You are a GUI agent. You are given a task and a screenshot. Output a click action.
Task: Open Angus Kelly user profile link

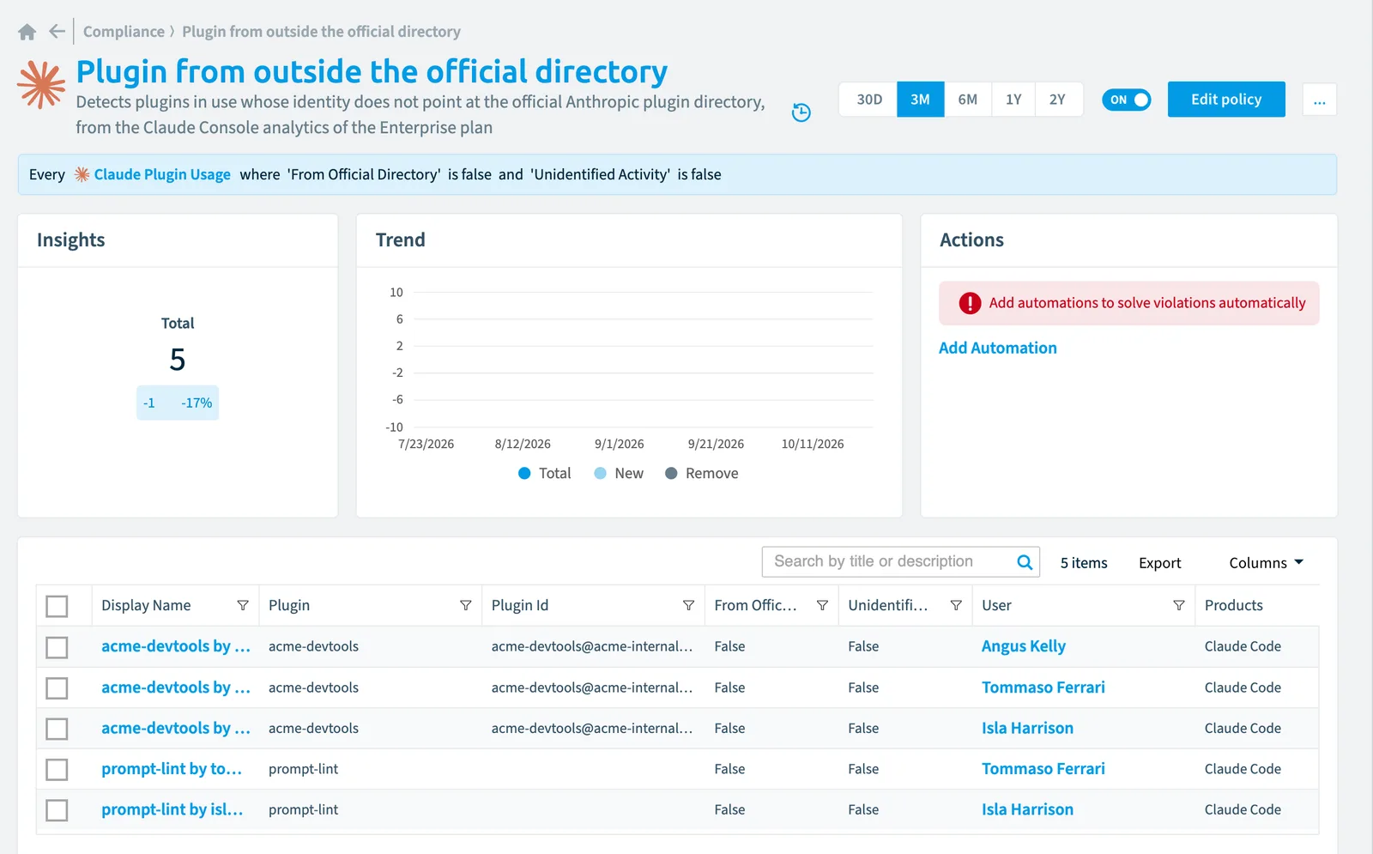tap(1024, 646)
